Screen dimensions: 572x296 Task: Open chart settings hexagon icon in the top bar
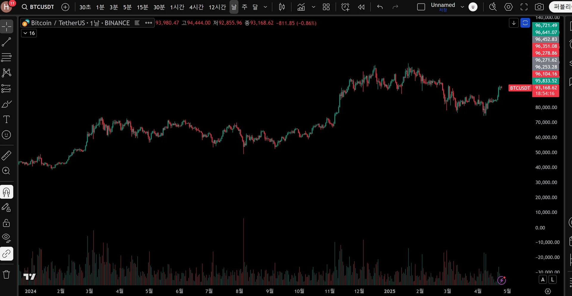[x=508, y=7]
